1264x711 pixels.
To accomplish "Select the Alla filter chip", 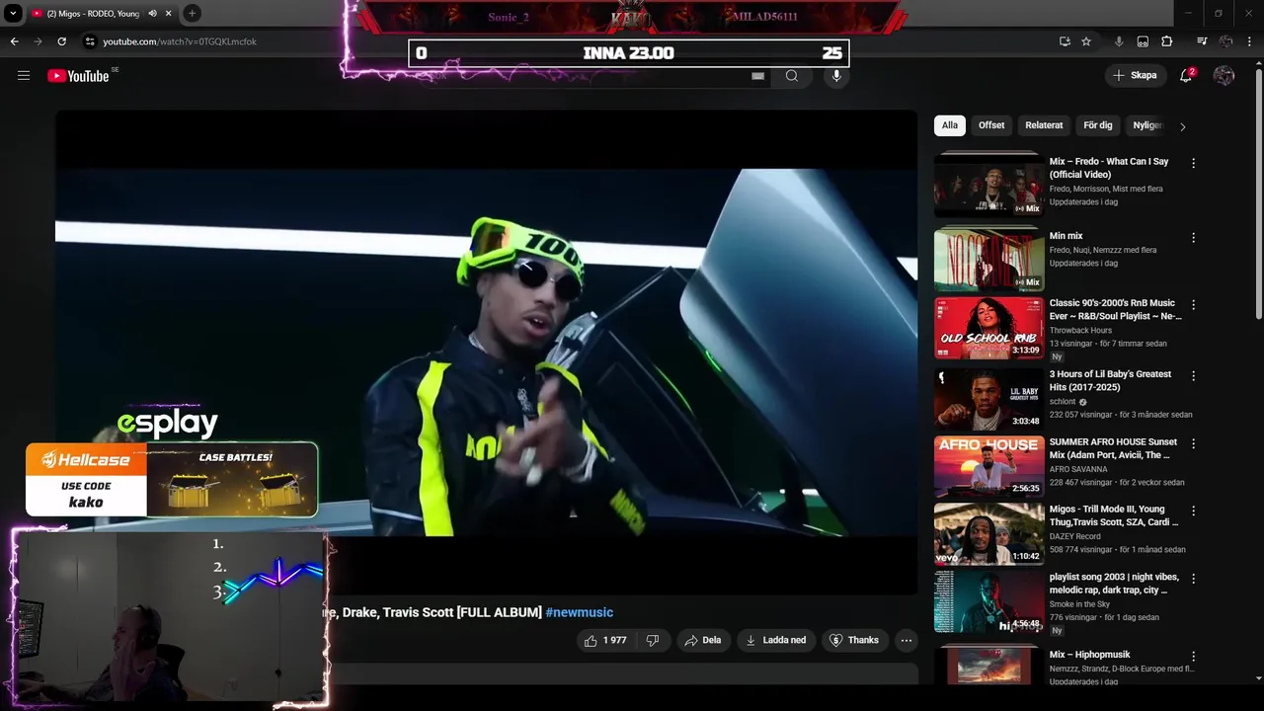I will tap(950, 125).
